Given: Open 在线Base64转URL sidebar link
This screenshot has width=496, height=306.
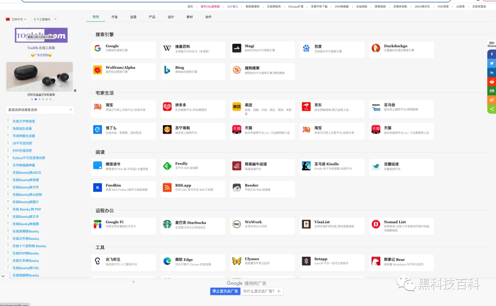Looking at the screenshot, I should coord(26,268).
